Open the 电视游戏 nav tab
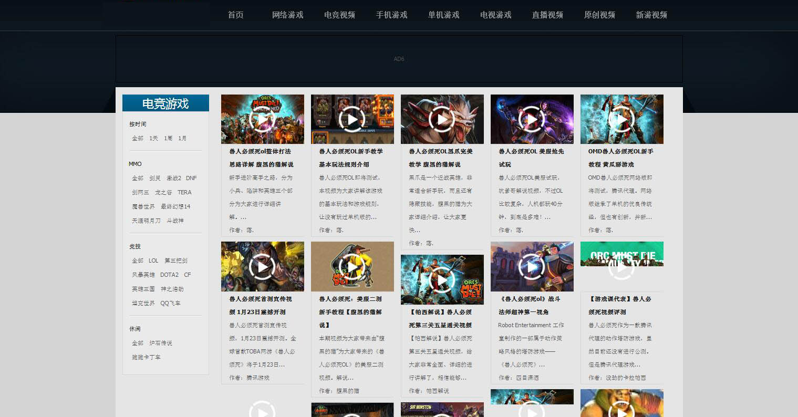The image size is (798, 417). [x=495, y=15]
